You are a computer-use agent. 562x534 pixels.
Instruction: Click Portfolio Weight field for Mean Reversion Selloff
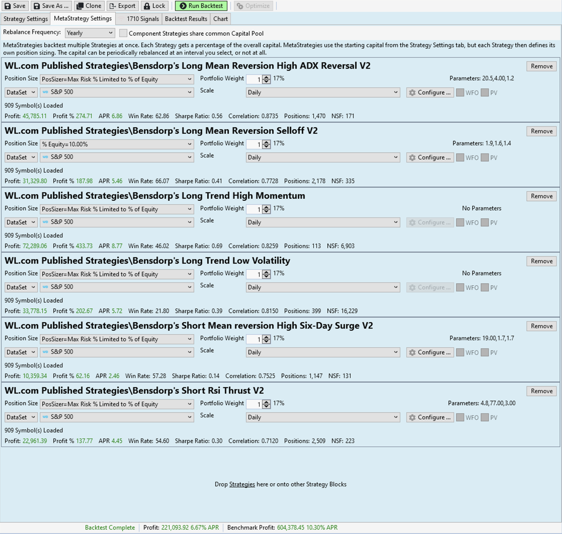coord(254,144)
